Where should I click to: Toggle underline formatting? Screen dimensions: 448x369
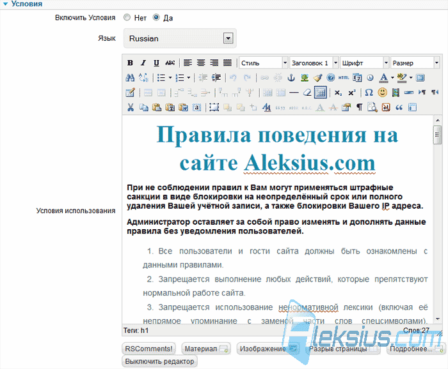pyautogui.click(x=156, y=63)
